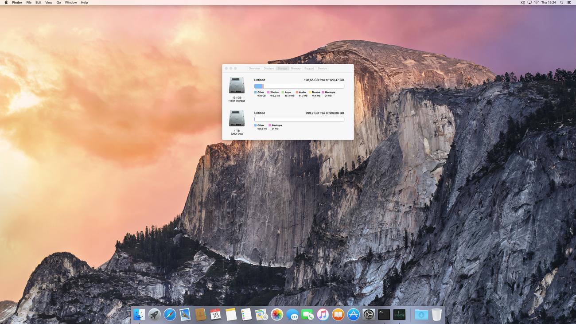
Task: Click the 121 GB Flash Storage drive icon
Action: (x=237, y=86)
